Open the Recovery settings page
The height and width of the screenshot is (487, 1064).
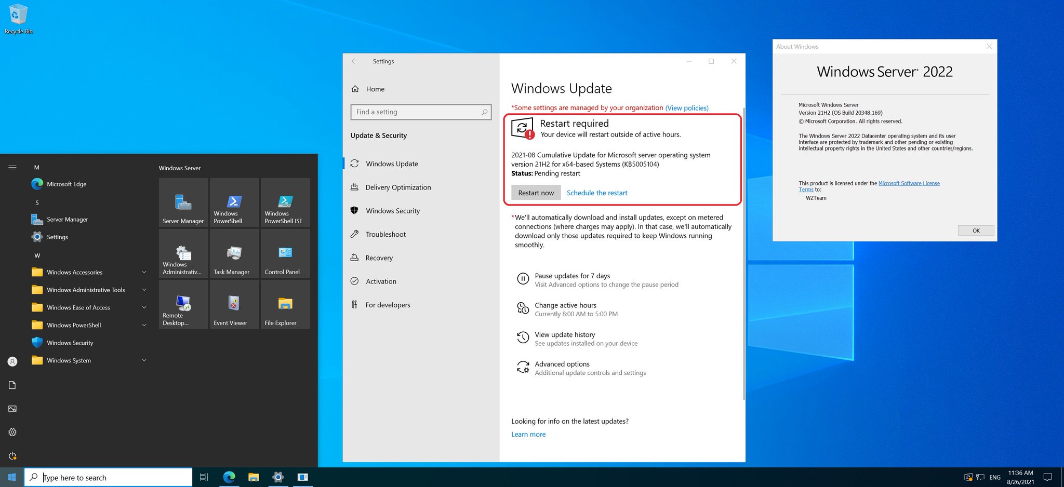pos(379,258)
